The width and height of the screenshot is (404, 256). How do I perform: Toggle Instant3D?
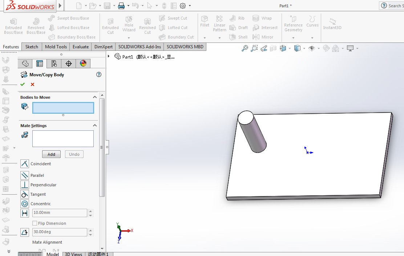click(x=332, y=24)
